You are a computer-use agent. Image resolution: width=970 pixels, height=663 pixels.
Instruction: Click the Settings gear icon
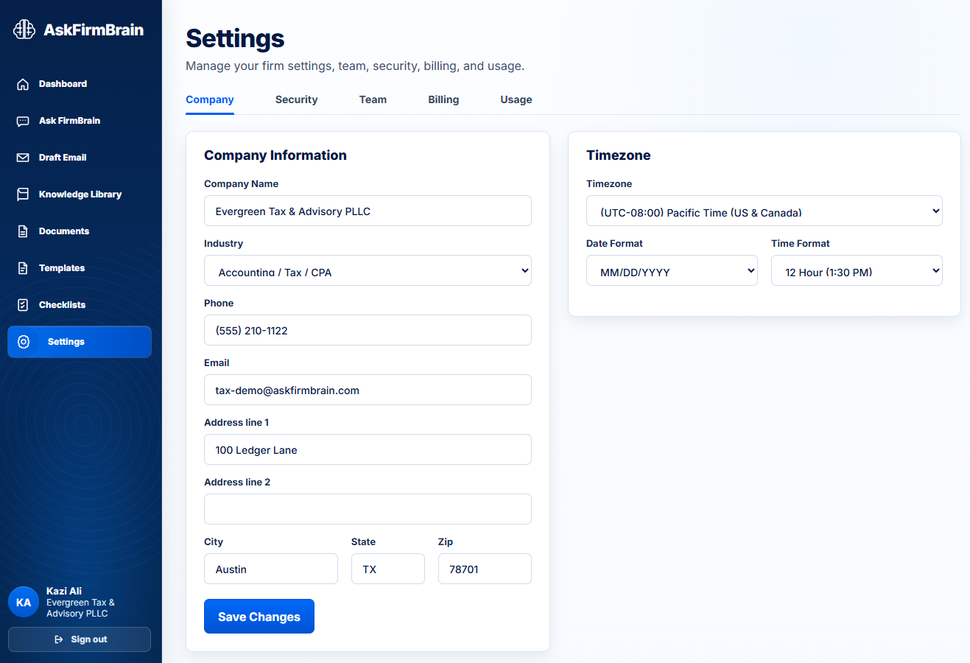click(x=24, y=342)
